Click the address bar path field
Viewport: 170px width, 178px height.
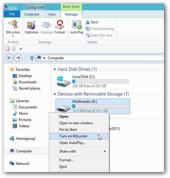click(100, 58)
